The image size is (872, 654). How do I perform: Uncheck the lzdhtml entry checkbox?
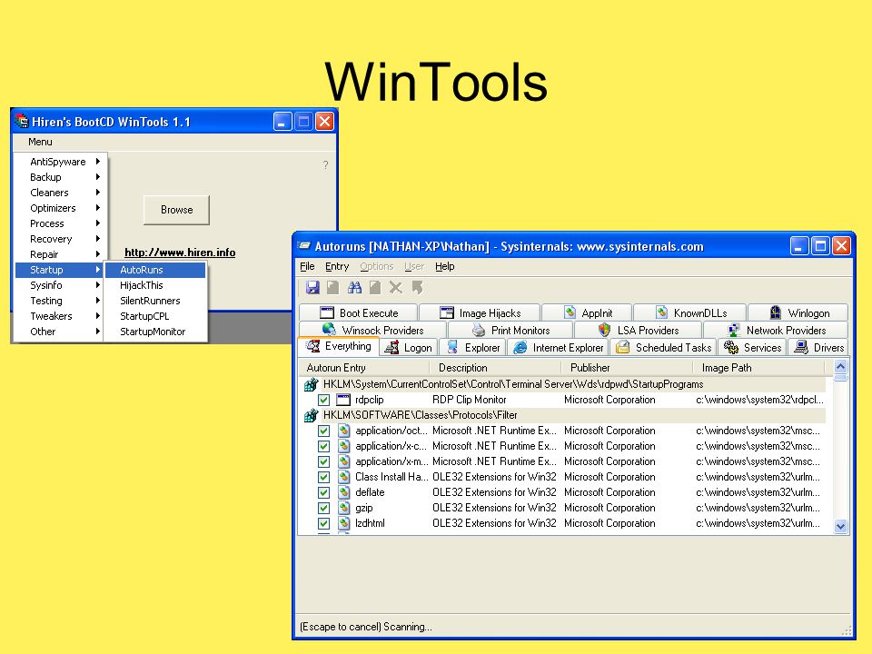(323, 523)
